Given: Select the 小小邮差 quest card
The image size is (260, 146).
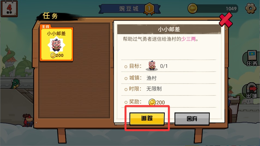Looking at the screenshot, I should point(56,44).
